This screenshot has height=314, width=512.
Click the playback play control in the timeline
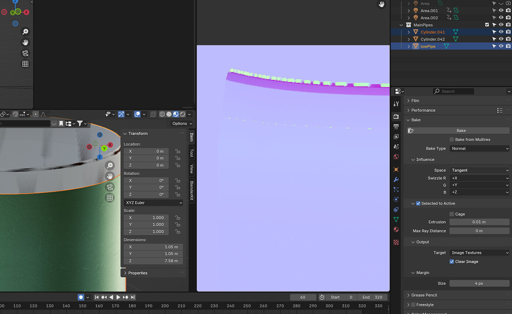click(118, 297)
